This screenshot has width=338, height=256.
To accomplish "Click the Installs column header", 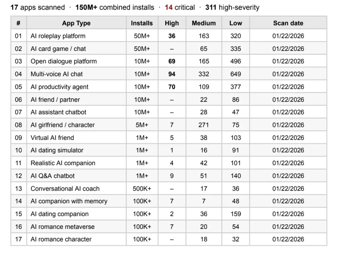I will 142,23.
